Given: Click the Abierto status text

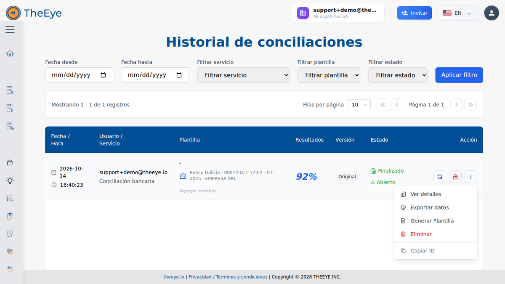Looking at the screenshot, I should [386, 182].
